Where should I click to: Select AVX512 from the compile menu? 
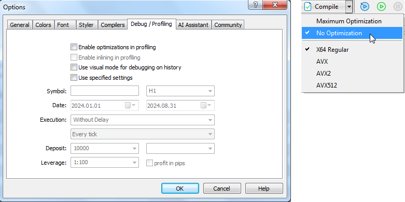(352, 85)
